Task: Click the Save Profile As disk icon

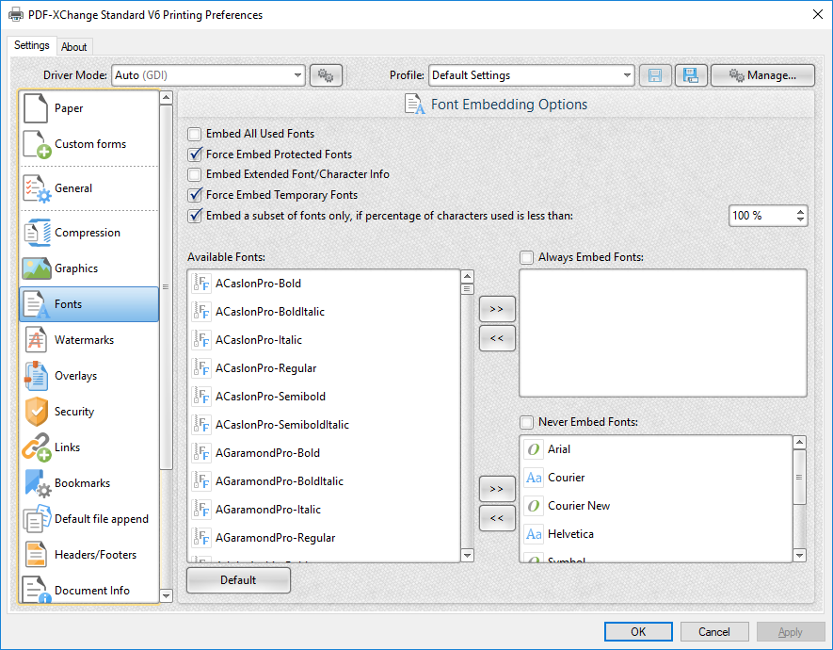Action: coord(691,75)
